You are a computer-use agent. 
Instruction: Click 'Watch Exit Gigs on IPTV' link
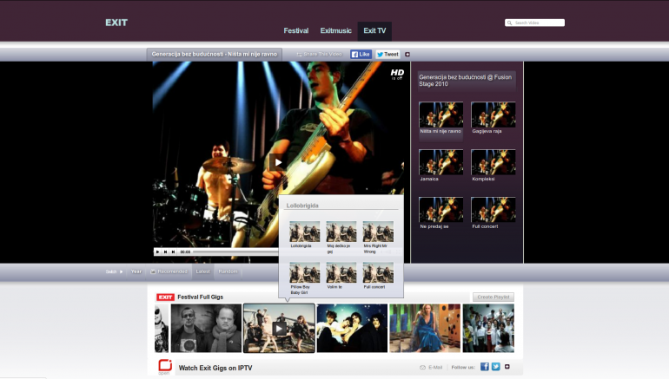[x=215, y=368]
